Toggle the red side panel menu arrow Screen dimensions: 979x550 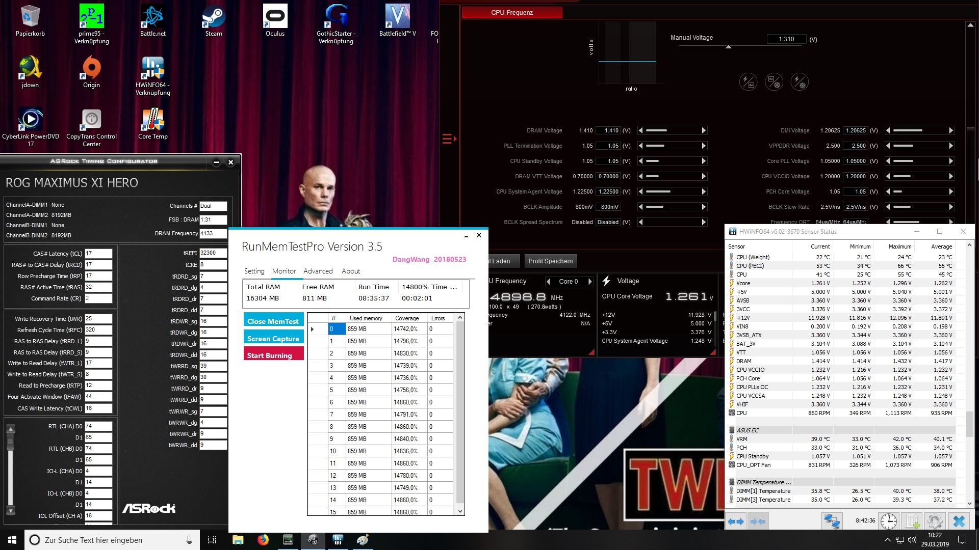coord(449,138)
